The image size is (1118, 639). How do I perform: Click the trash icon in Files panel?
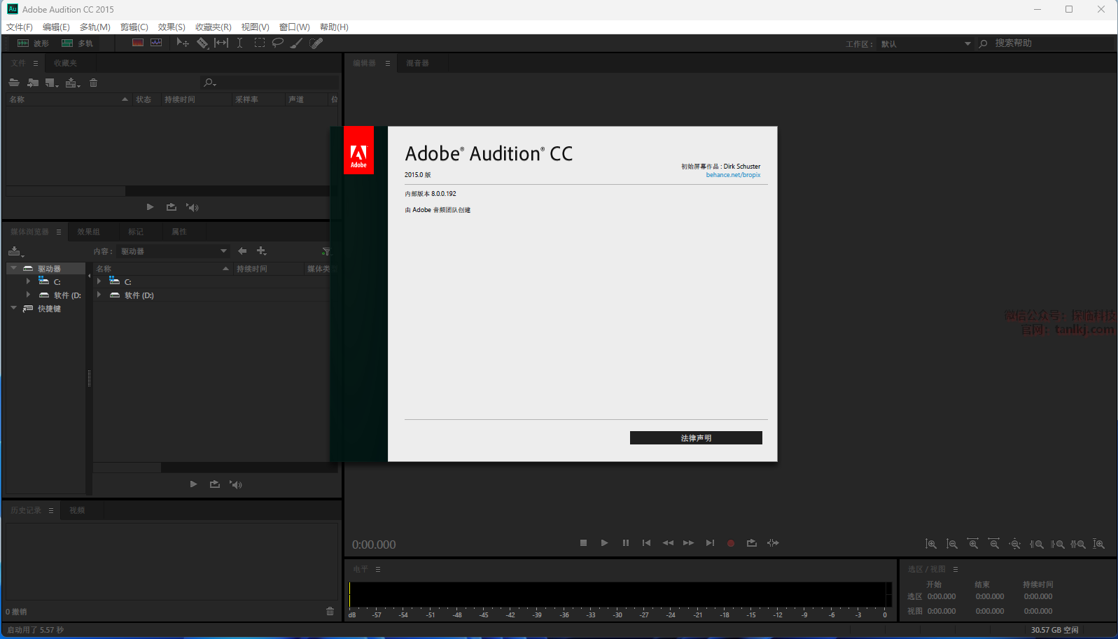pyautogui.click(x=93, y=83)
